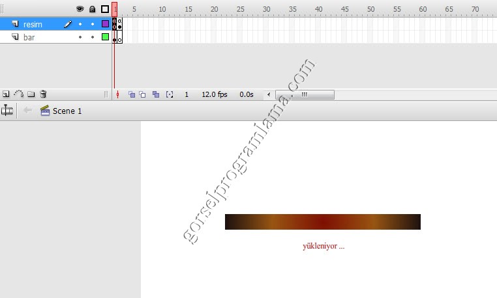497x298 pixels.
Task: Click resim layer purple outline swatch
Action: click(x=105, y=24)
